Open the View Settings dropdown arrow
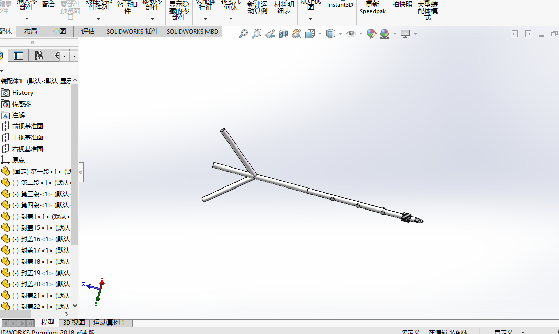Screen dimensions: 559x334 pyautogui.click(x=415, y=34)
